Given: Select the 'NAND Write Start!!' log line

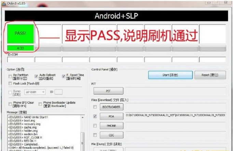Looking at the screenshot, I should [x=28, y=117].
